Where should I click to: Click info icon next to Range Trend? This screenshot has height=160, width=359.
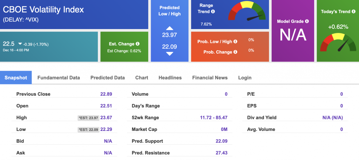[x=213, y=12]
